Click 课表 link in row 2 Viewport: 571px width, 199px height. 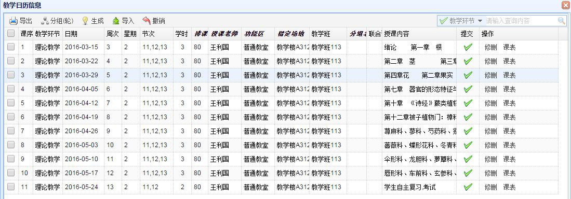click(x=510, y=61)
